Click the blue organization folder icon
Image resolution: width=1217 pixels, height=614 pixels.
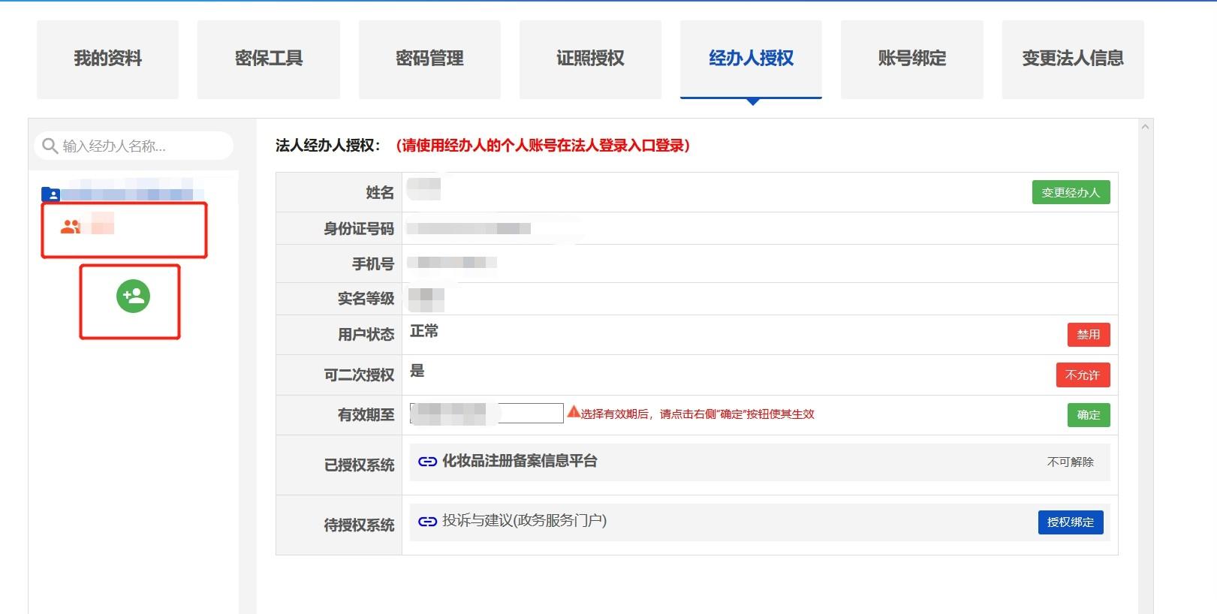50,194
